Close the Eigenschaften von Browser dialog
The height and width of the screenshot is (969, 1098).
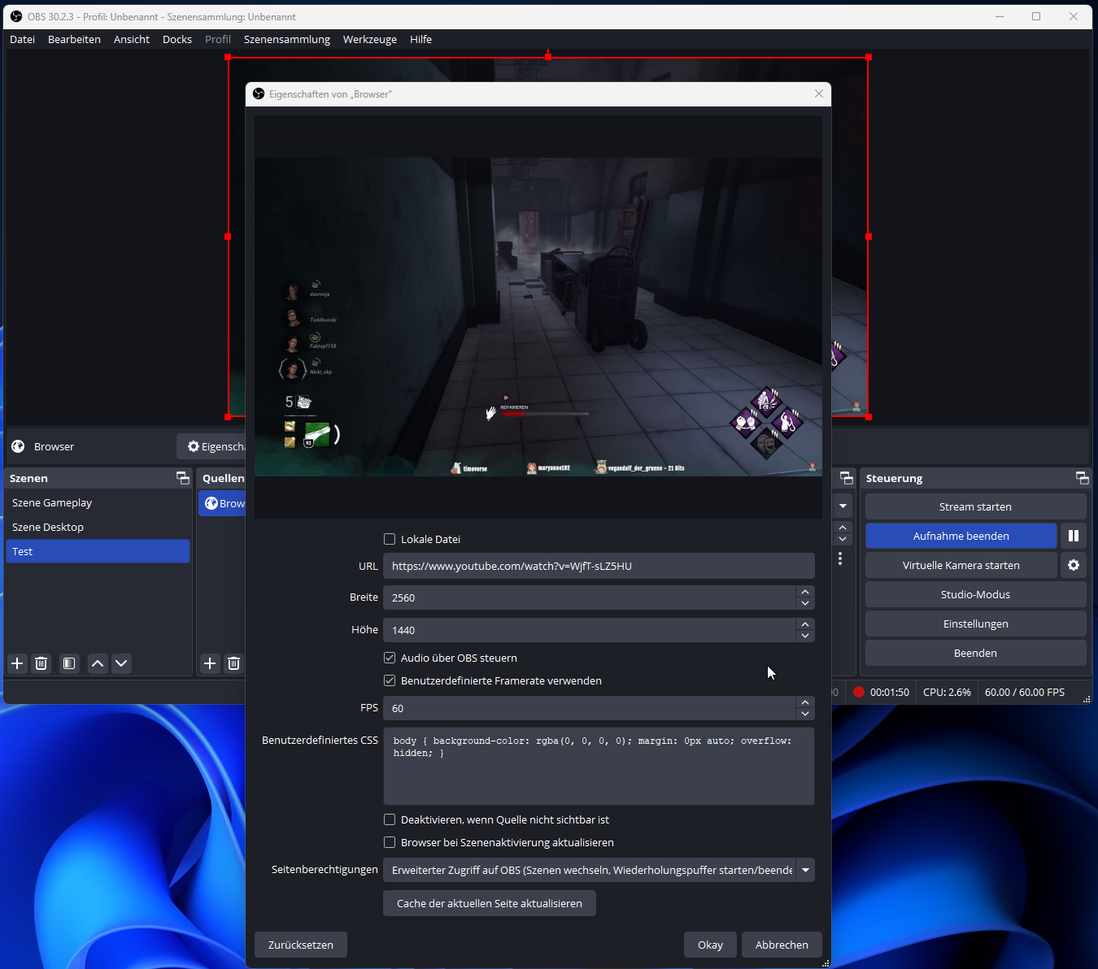819,93
